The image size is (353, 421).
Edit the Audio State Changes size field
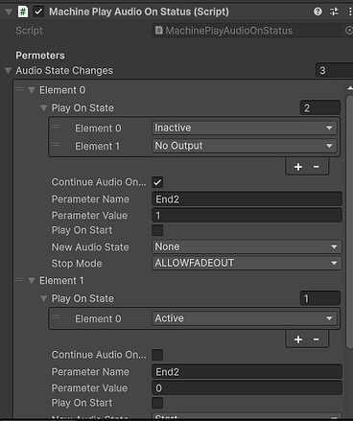pyautogui.click(x=334, y=70)
